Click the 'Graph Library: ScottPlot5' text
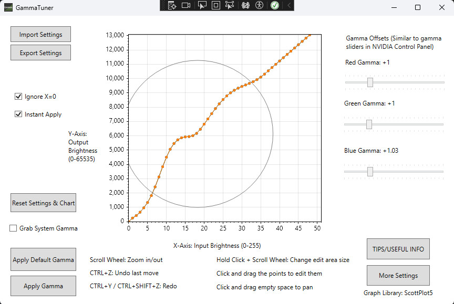 [398, 293]
